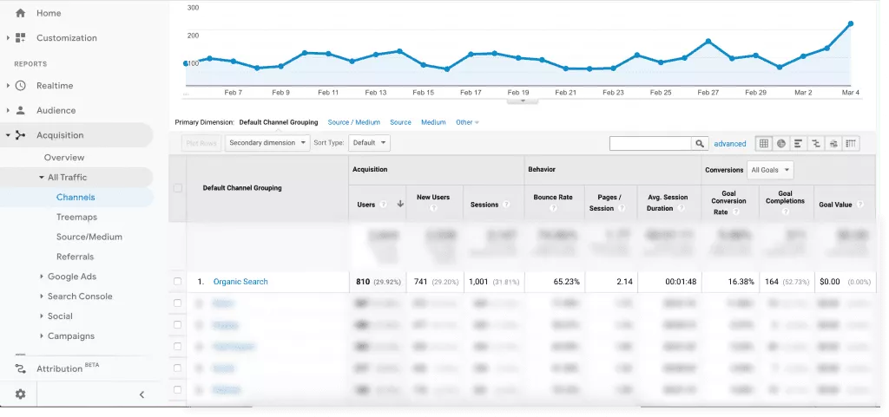
Task: Switch to the Data table view icon
Action: [764, 144]
